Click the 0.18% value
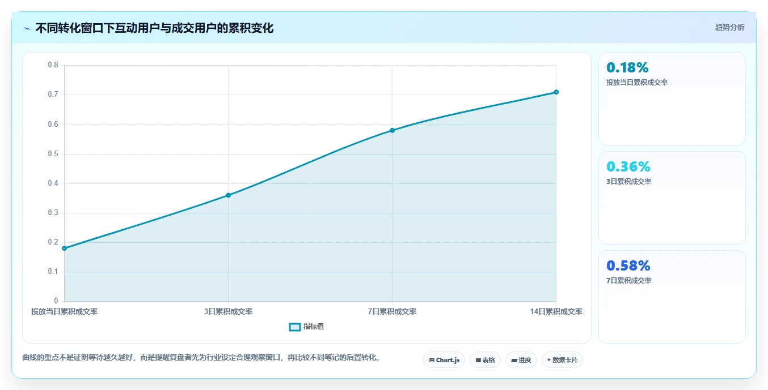 click(627, 67)
